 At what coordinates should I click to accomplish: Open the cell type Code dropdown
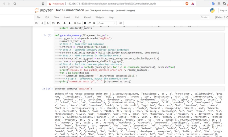tap(107, 23)
